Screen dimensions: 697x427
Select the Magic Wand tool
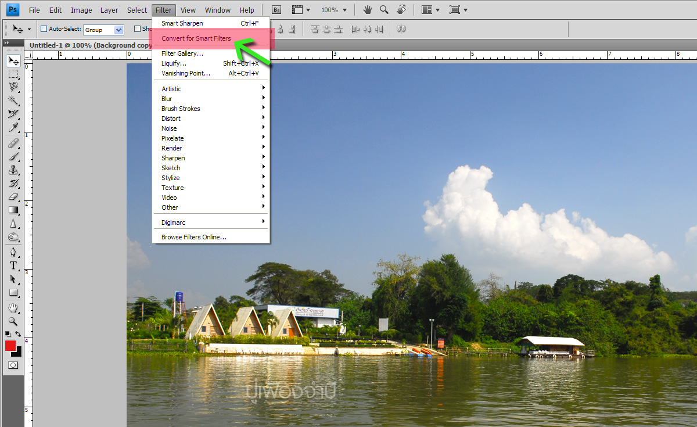(x=13, y=101)
